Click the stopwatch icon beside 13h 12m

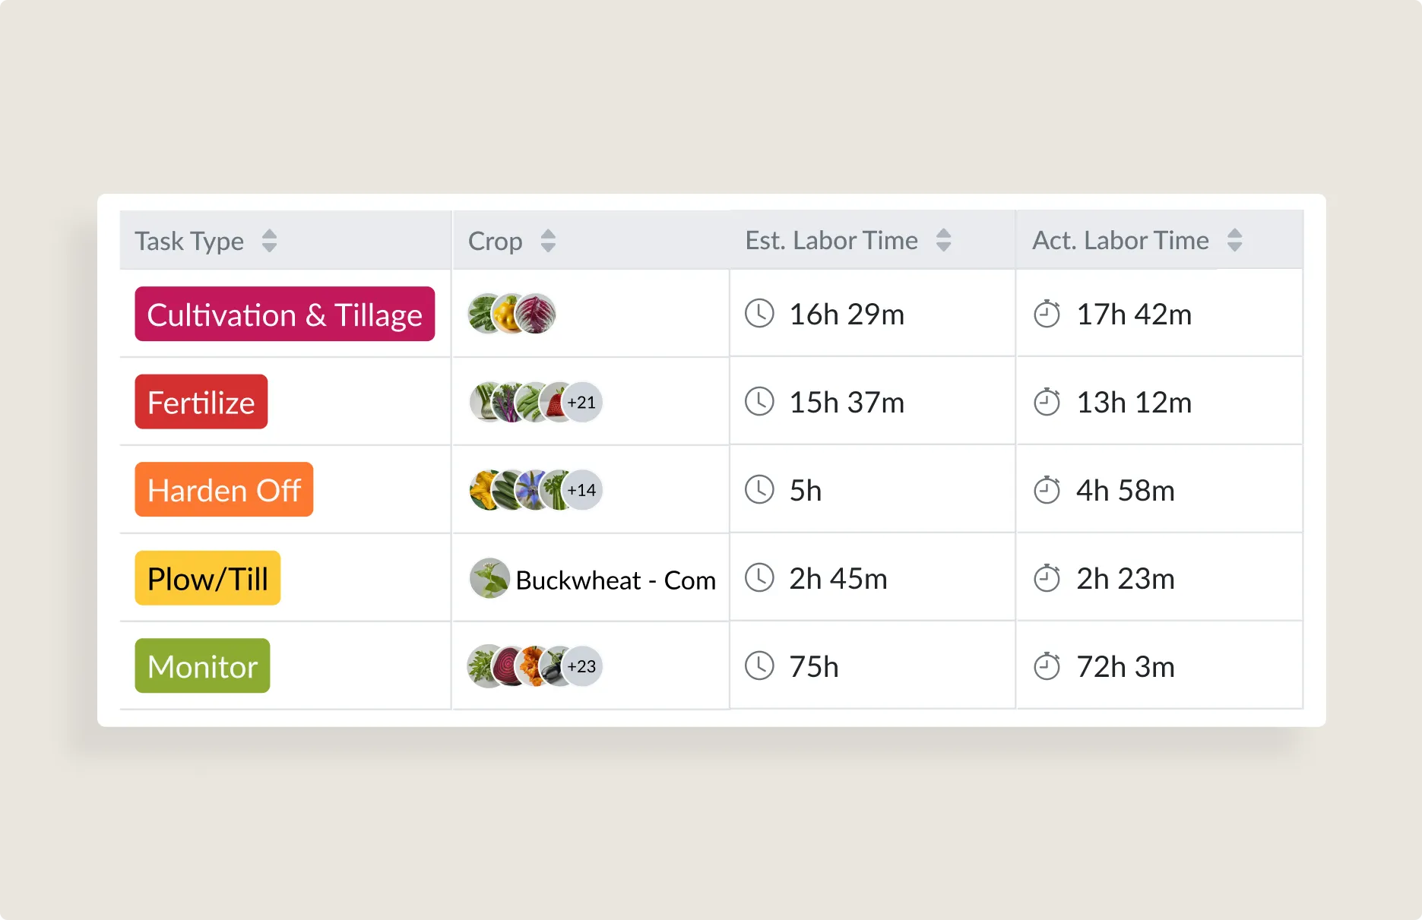click(x=1049, y=401)
